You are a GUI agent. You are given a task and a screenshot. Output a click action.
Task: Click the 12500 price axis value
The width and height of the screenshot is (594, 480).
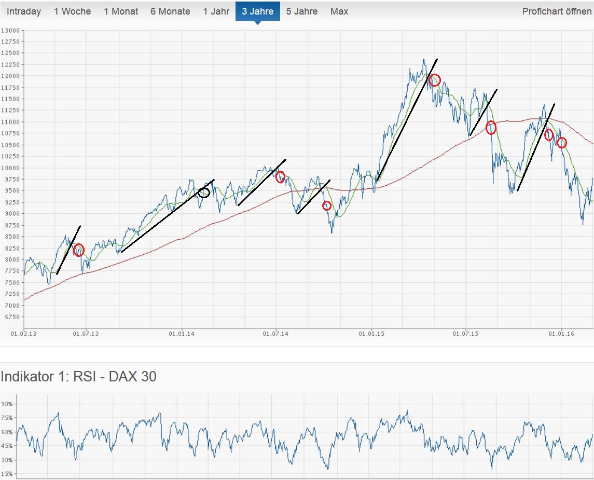click(x=10, y=53)
